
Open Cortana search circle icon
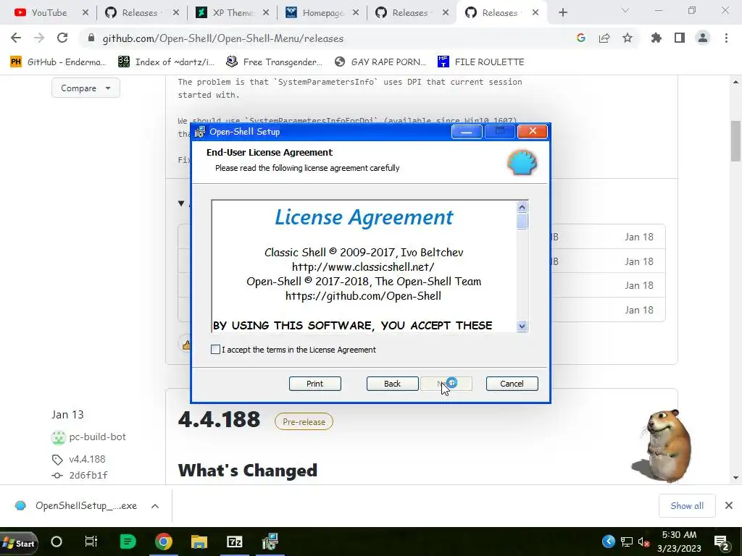click(57, 542)
